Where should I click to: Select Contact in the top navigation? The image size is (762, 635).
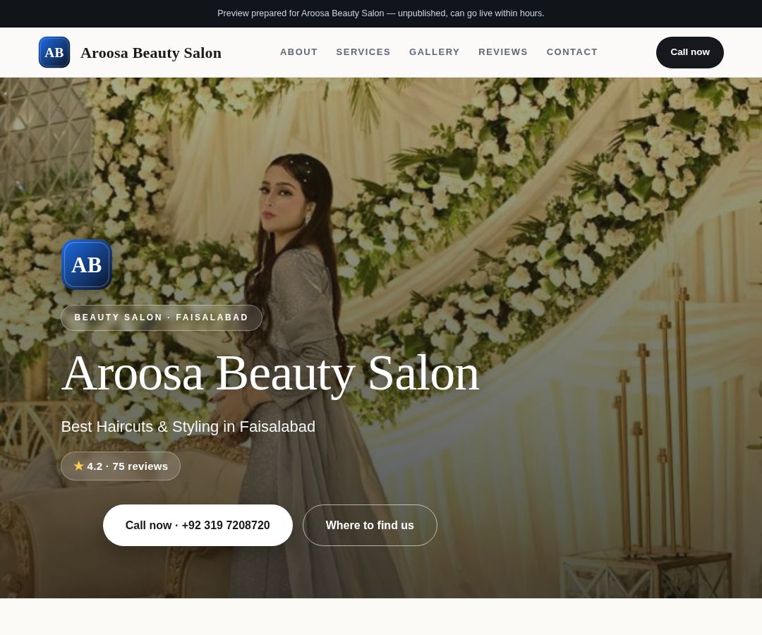tap(572, 52)
